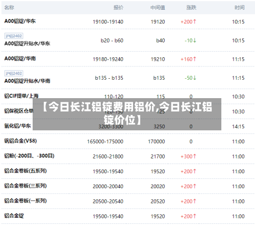
Task: Select 19500-19540 in 铝合金卷板(五系列) row
Action: coord(108,171)
